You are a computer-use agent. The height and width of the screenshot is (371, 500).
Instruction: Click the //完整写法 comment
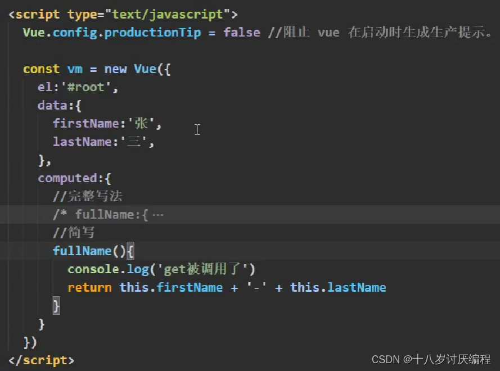coord(87,196)
